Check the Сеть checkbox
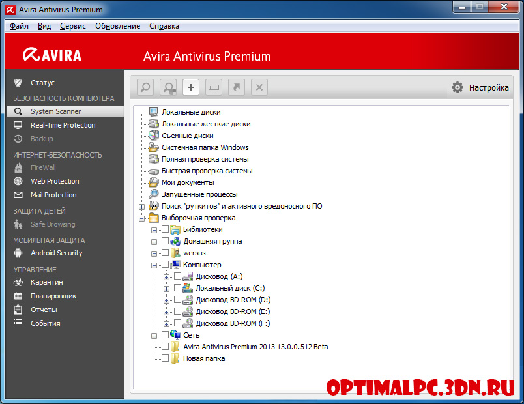 coord(165,334)
